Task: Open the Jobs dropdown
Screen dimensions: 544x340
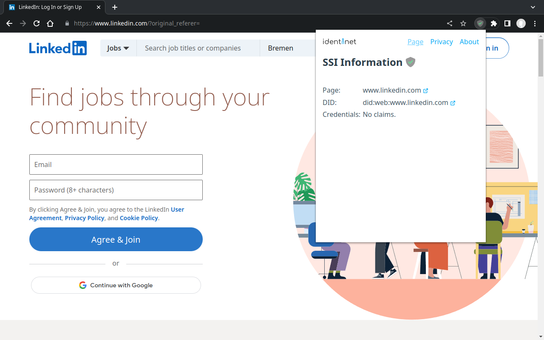Action: coord(118,48)
